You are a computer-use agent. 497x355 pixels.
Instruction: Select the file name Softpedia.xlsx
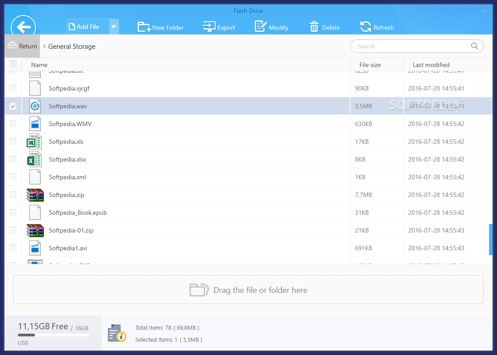click(x=67, y=159)
